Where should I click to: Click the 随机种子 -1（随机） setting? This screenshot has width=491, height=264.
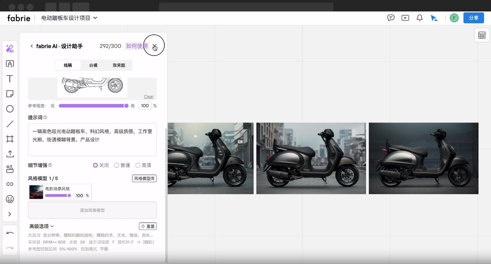coord(136,242)
